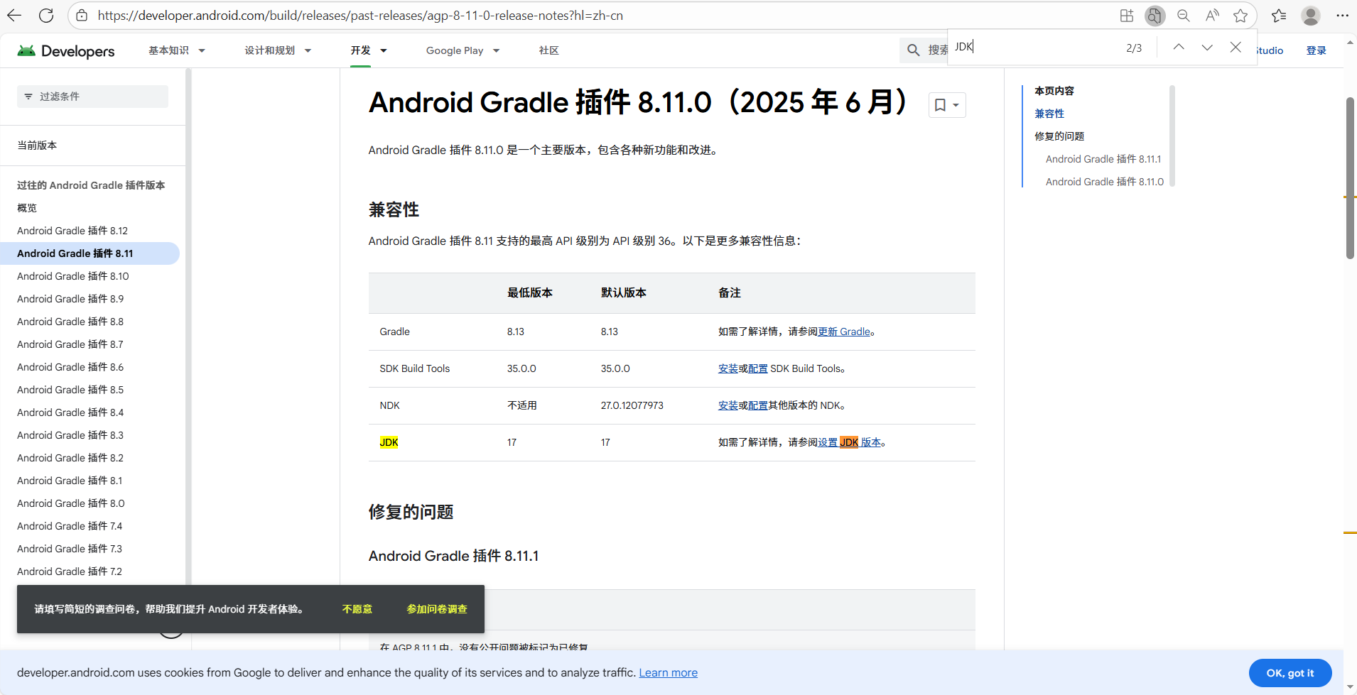Jump to Android Gradle 插件 8.11.1 in contents
The width and height of the screenshot is (1357, 695).
tap(1103, 159)
